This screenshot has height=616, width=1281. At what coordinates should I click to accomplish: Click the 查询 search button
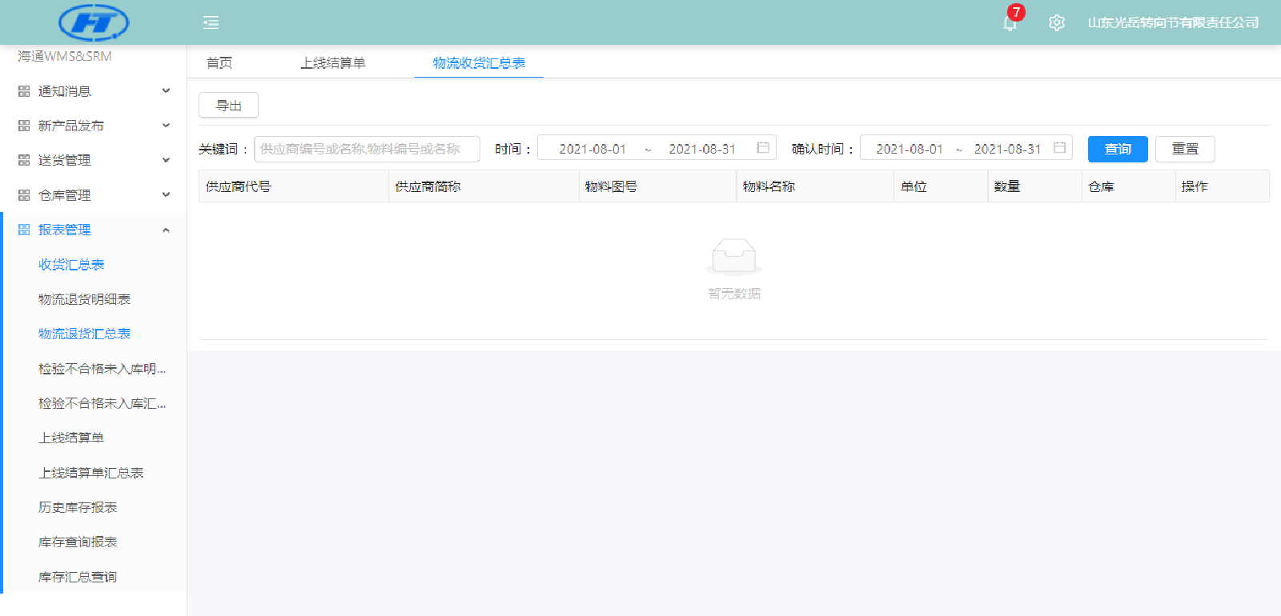click(x=1117, y=149)
